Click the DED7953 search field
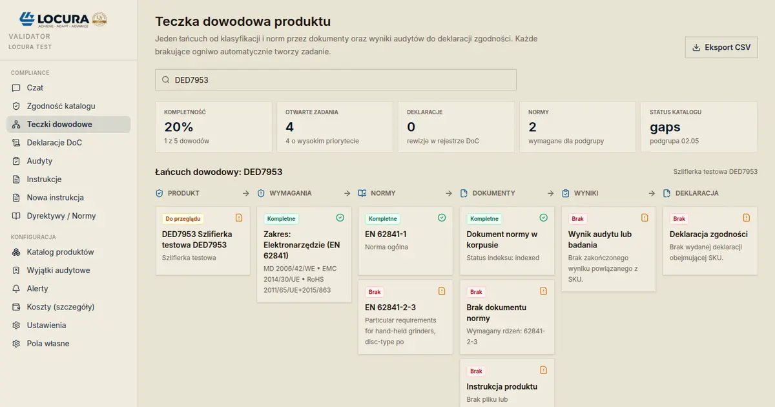Image resolution: width=775 pixels, height=407 pixels. point(336,80)
